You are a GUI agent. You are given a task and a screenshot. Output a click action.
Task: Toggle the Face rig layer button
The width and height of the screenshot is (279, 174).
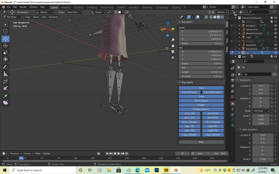click(201, 88)
